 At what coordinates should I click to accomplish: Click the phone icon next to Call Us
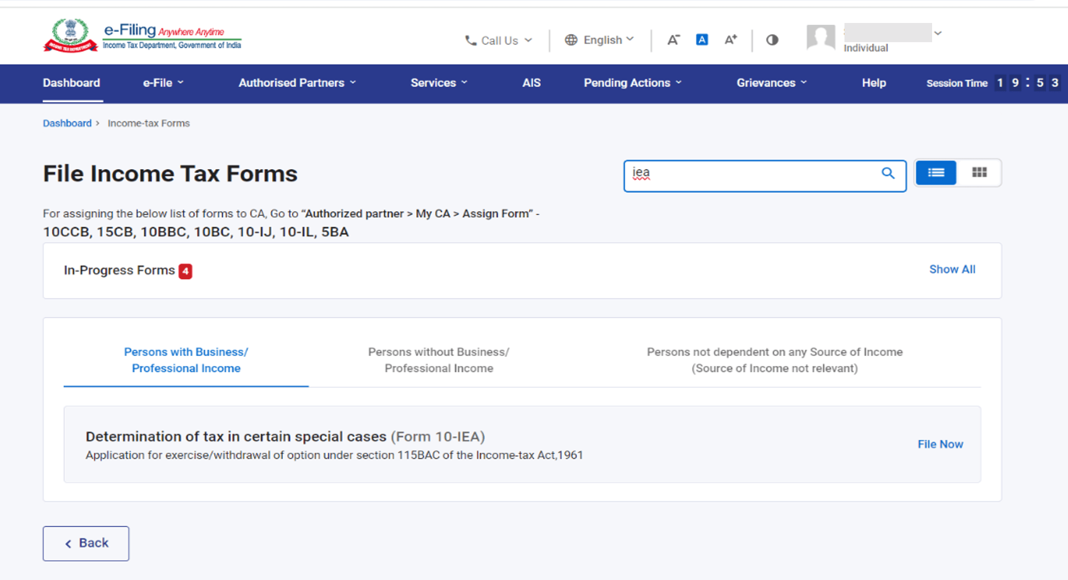pos(470,40)
